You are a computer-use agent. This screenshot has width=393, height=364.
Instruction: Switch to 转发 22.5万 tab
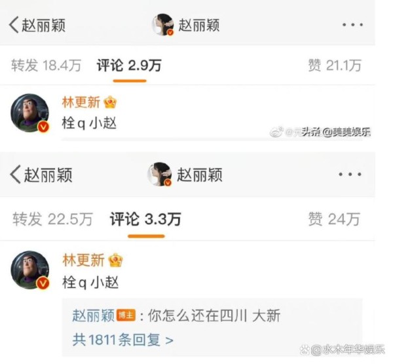tap(52, 219)
